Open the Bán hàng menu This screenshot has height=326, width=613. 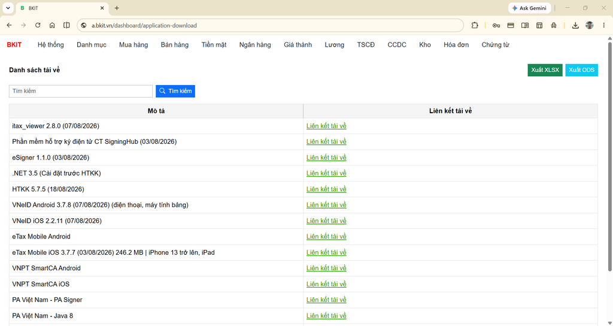(175, 45)
